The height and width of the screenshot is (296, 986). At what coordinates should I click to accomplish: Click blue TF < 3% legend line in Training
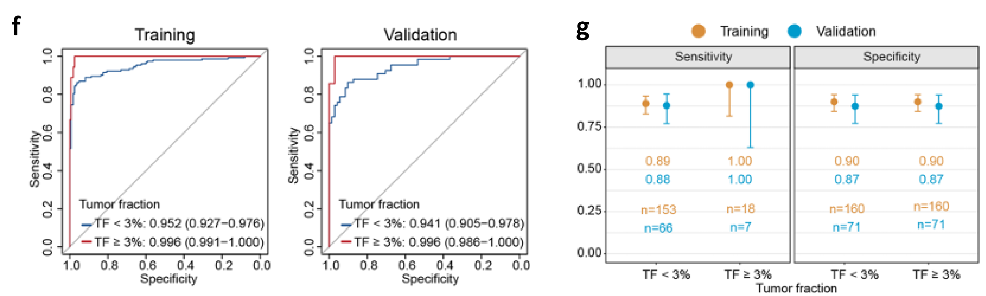click(87, 224)
